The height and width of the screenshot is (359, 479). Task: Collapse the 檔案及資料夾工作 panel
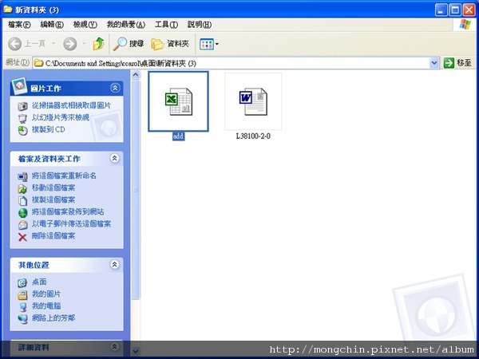pyautogui.click(x=114, y=158)
